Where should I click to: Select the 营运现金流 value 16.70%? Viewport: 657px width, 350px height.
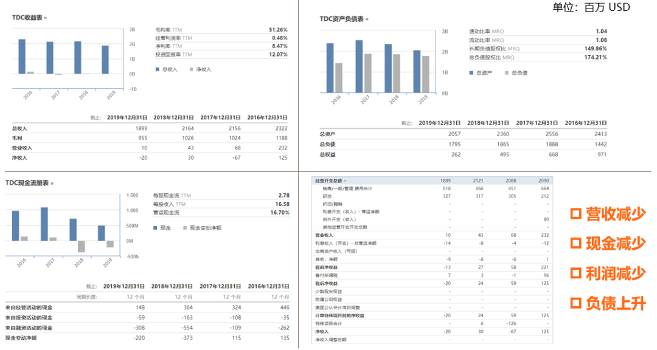click(280, 213)
